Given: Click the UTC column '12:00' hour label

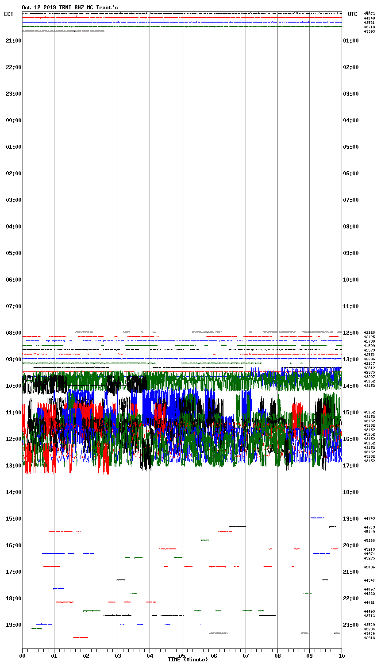Looking at the screenshot, I should pyautogui.click(x=351, y=333).
